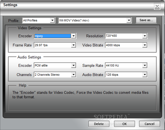Click the Channels label
Screen dimensions: 165x130
click(24, 75)
